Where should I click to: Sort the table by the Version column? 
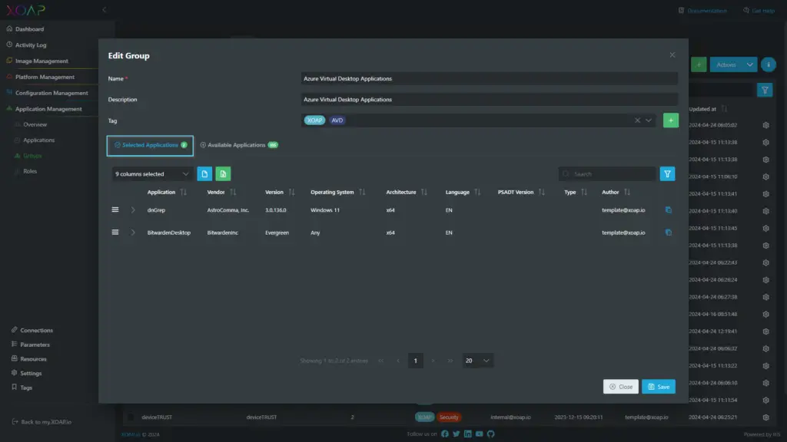point(291,192)
